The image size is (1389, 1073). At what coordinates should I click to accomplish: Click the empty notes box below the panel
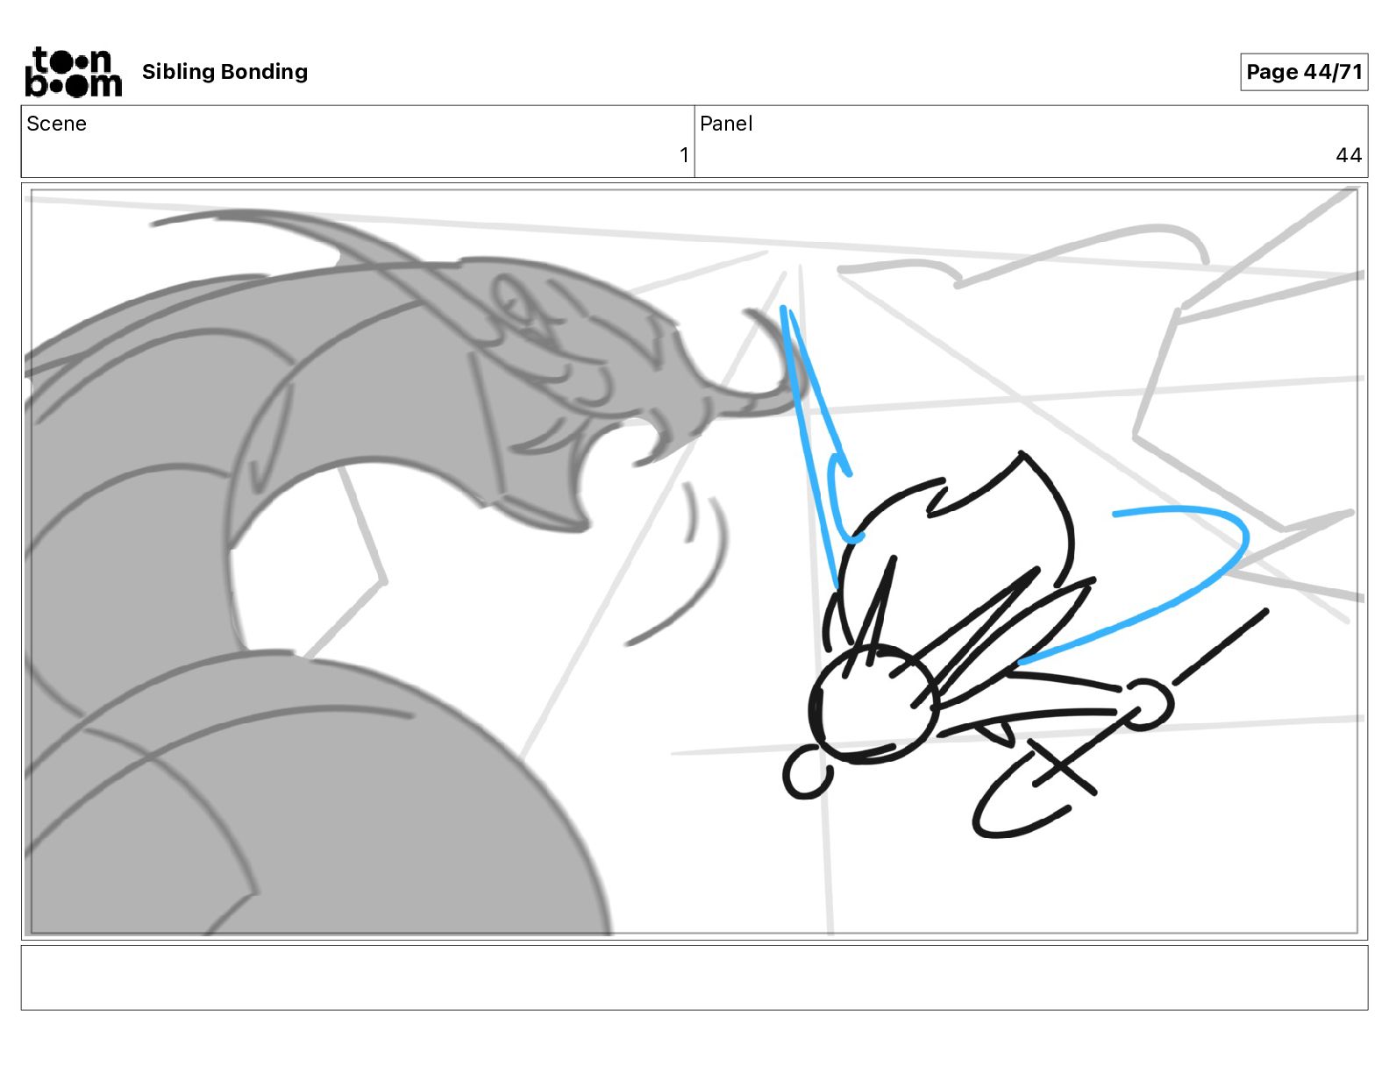(x=694, y=977)
